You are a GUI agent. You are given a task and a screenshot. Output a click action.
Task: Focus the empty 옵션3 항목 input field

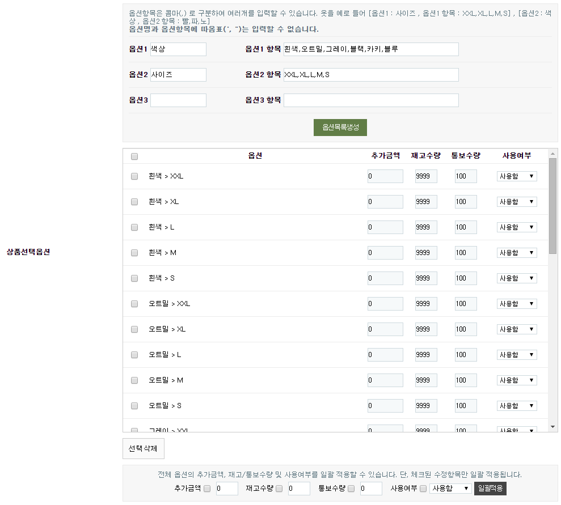pos(371,100)
